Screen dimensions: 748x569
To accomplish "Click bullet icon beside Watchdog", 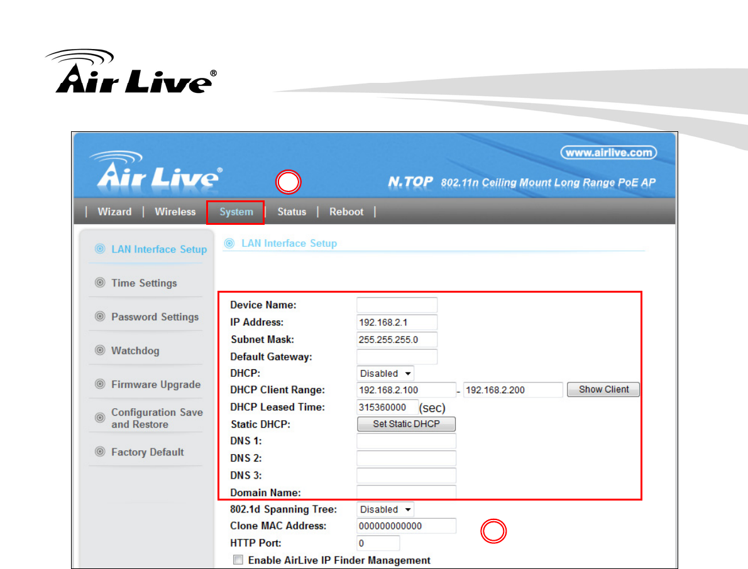I will click(100, 350).
